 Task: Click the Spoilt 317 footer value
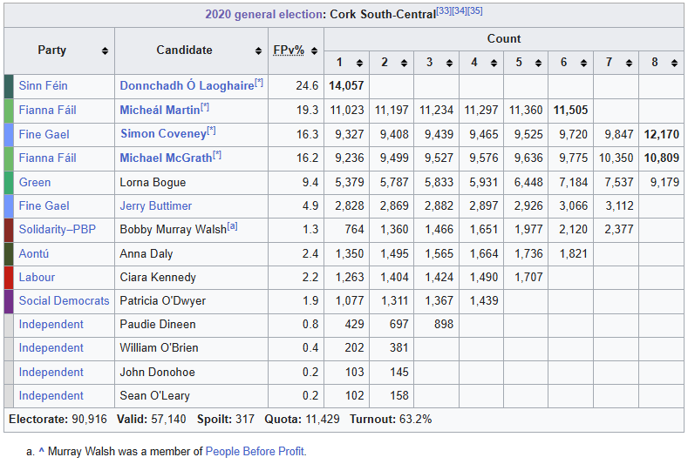(245, 420)
